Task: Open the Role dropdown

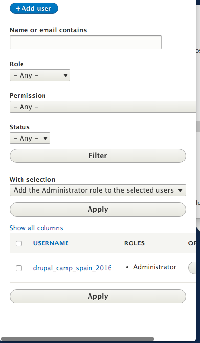Action: point(40,75)
